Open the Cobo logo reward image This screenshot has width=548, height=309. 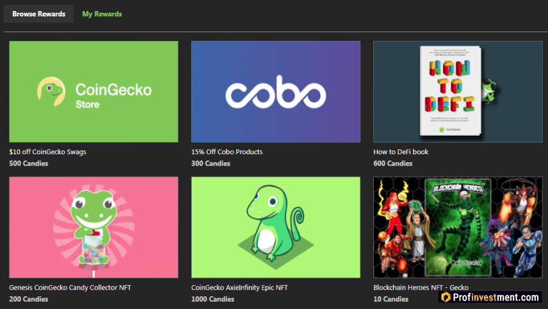click(x=276, y=91)
